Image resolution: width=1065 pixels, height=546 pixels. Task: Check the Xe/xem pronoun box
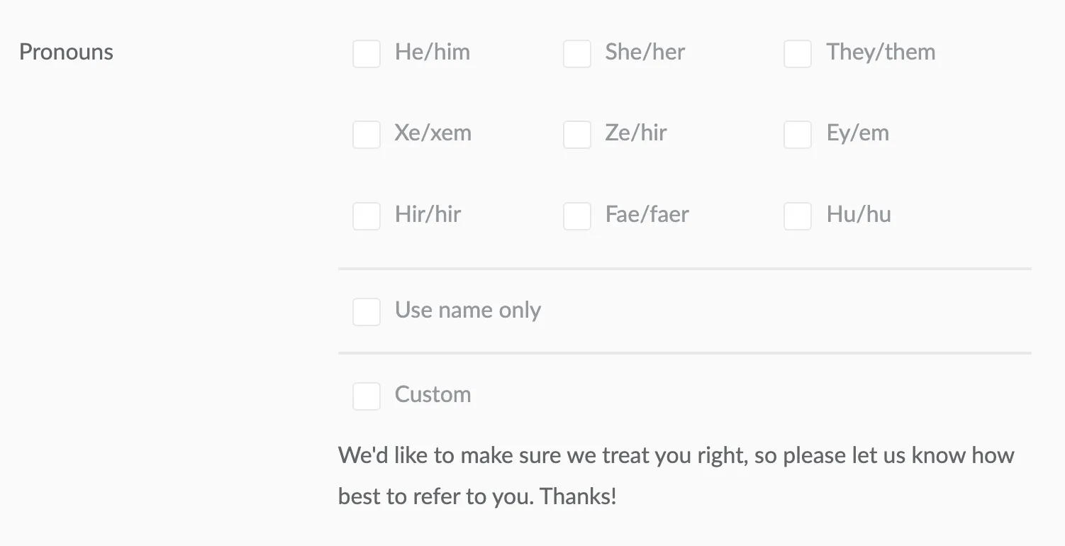point(367,134)
